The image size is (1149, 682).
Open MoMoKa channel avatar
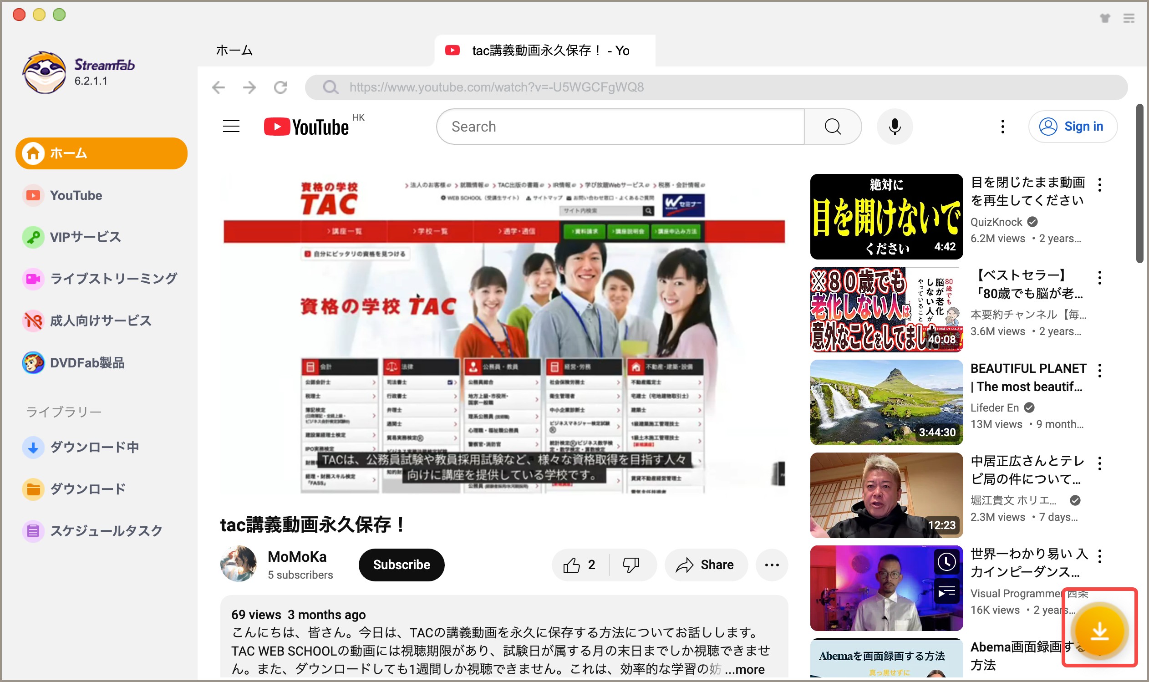pos(239,564)
